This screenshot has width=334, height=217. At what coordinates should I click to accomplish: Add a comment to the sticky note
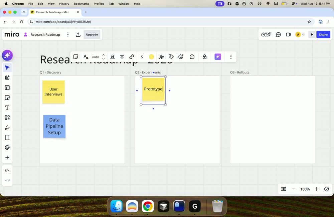click(192, 57)
